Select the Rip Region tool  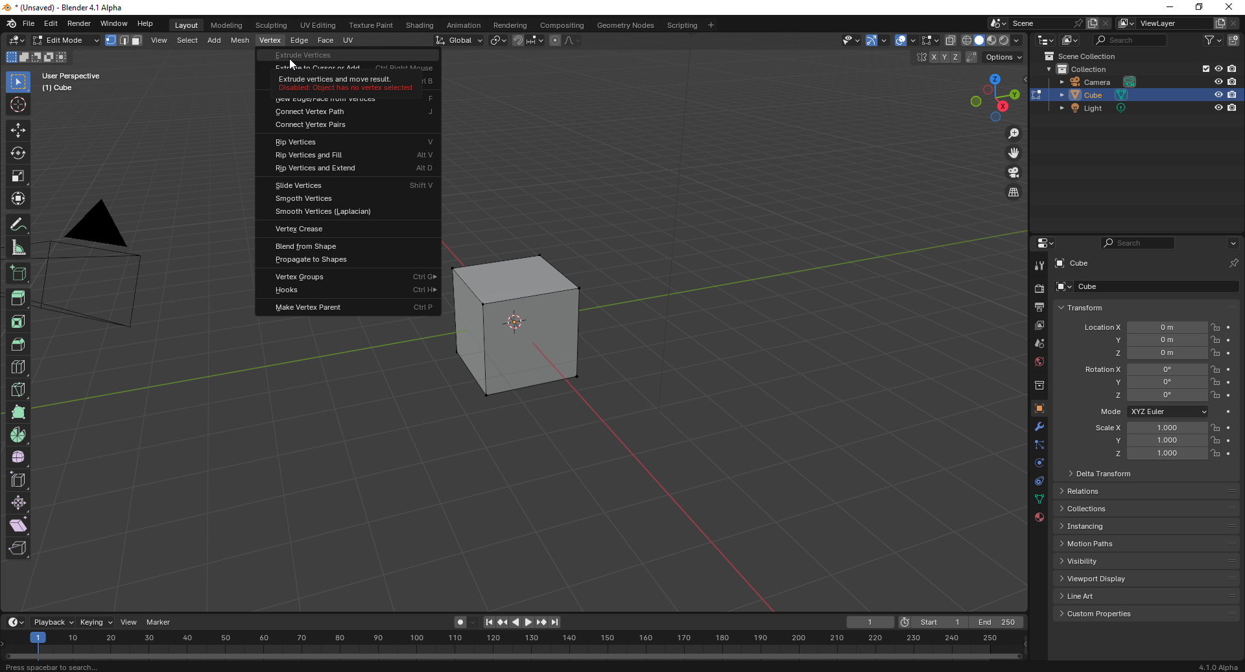pos(18,548)
